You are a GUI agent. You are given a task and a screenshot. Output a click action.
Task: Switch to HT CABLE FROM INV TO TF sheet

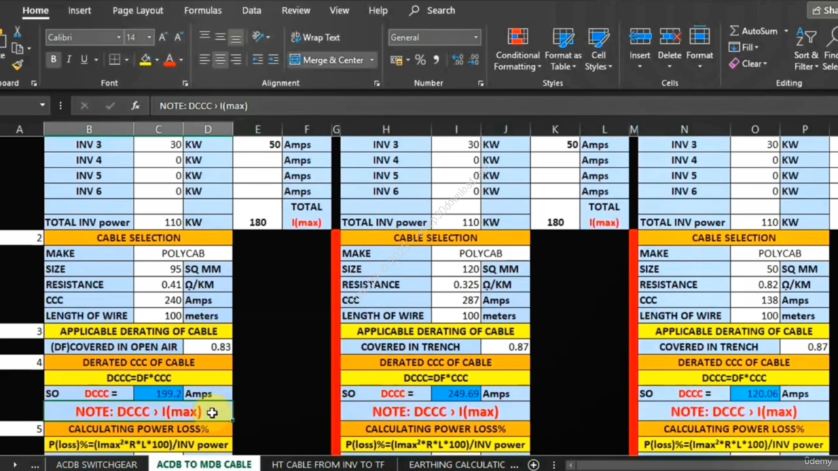click(x=328, y=464)
